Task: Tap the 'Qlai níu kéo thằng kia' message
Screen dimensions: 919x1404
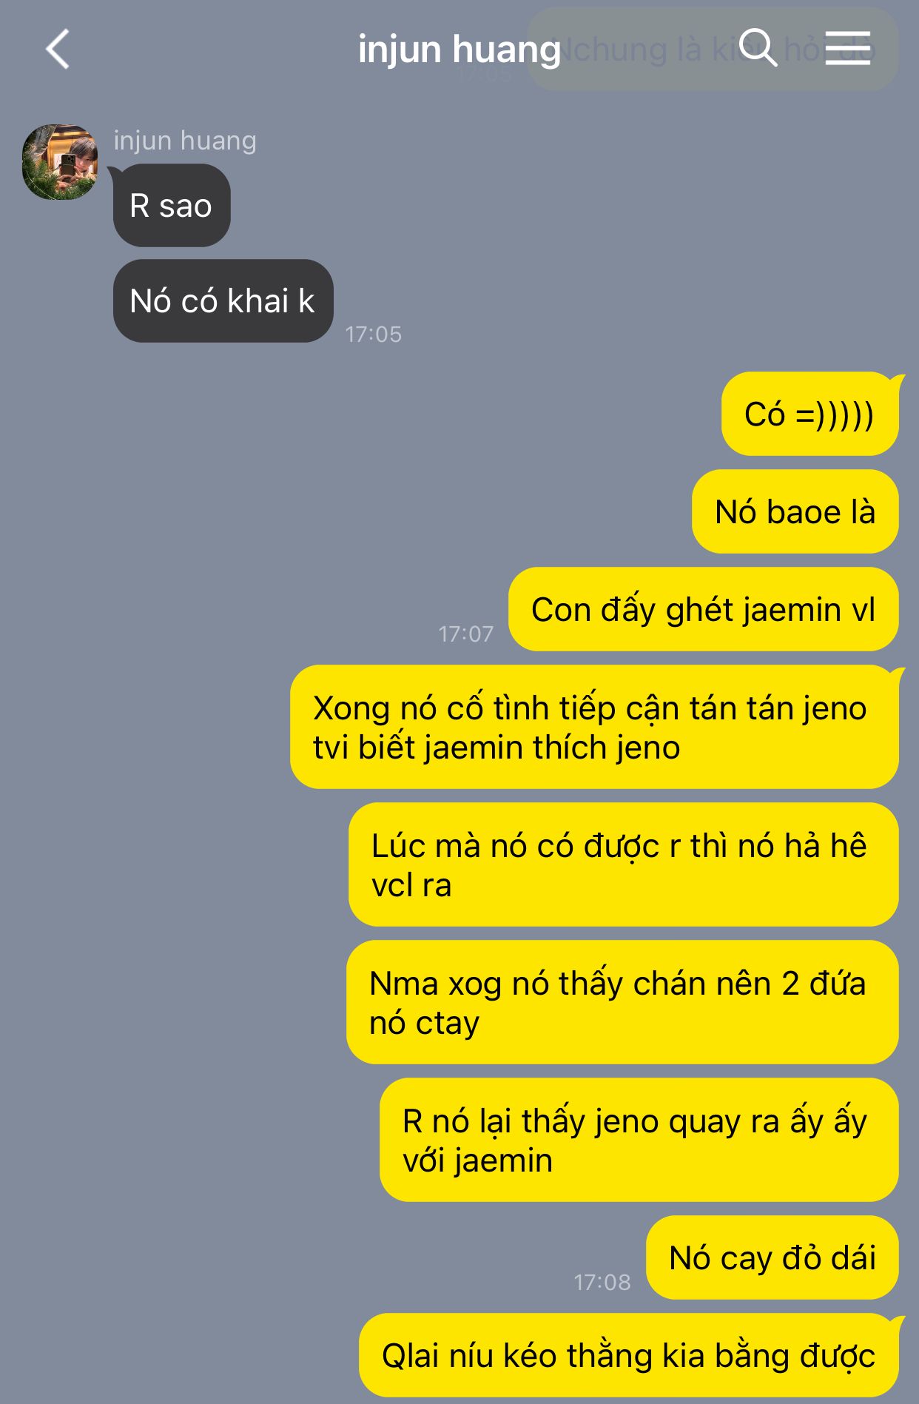Action: pyautogui.click(x=629, y=1355)
